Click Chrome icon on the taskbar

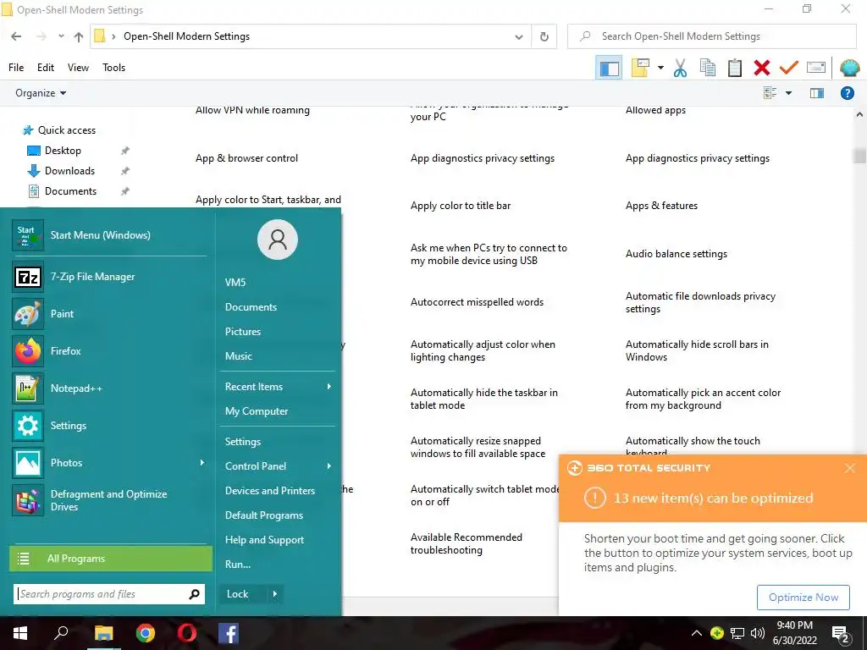pyautogui.click(x=146, y=633)
